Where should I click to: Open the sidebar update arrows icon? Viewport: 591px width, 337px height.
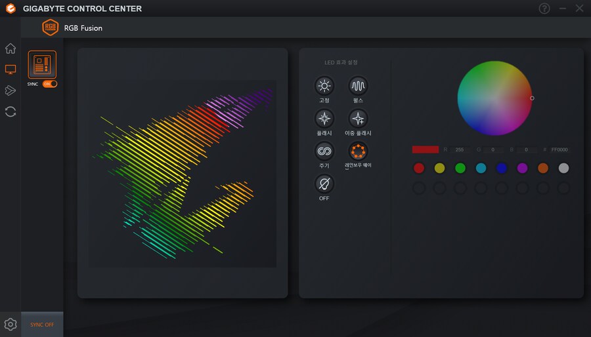coord(11,111)
